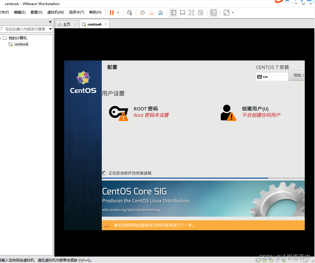This screenshot has height=263, width=315.
Task: Open the library search dropdown arrow
Action: click(50, 29)
